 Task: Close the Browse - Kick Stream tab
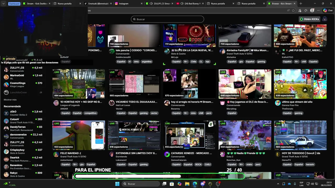click(295, 4)
